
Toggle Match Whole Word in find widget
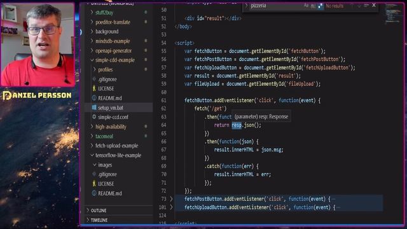(x=314, y=6)
